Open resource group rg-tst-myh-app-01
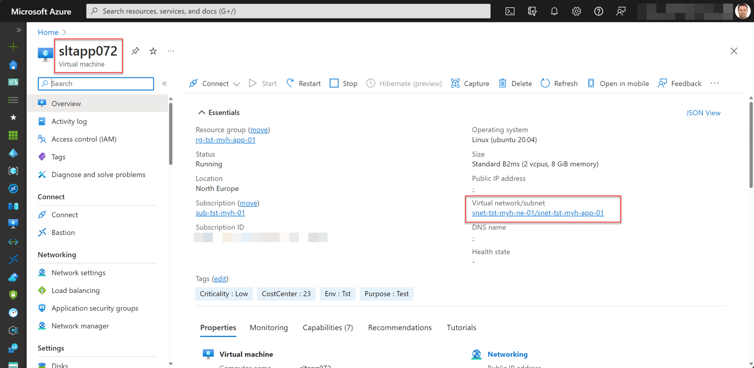The width and height of the screenshot is (754, 368). click(225, 140)
